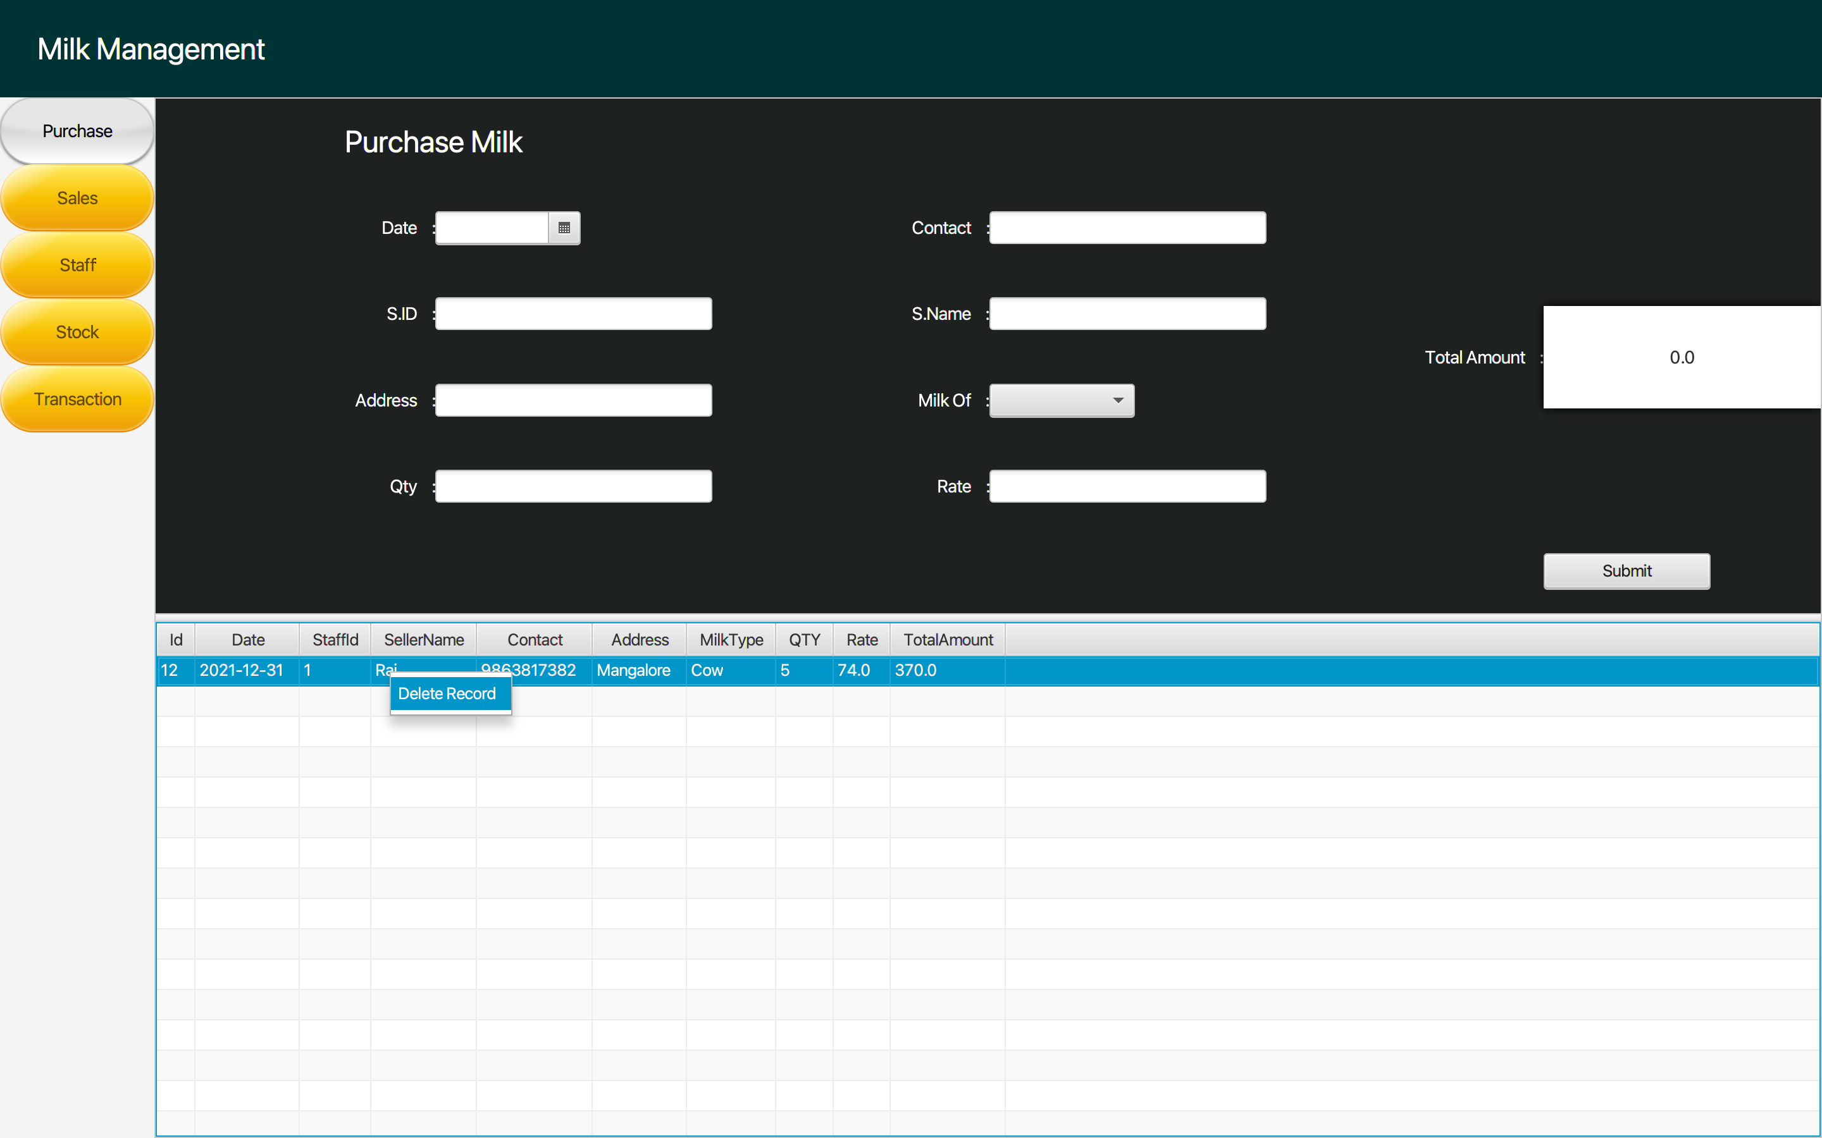This screenshot has width=1822, height=1138.
Task: Click the TotalAmount column header
Action: 948,639
